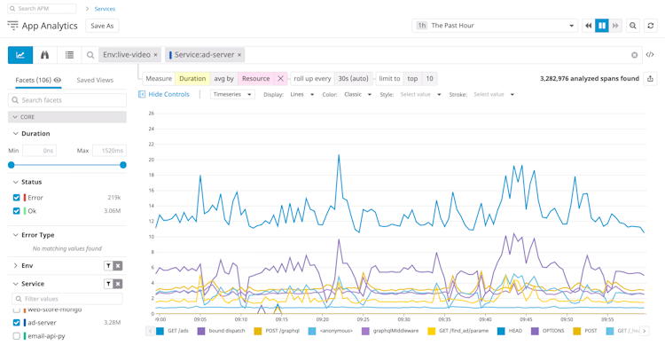Step the time range forward
The width and height of the screenshot is (665, 345).
coord(615,26)
